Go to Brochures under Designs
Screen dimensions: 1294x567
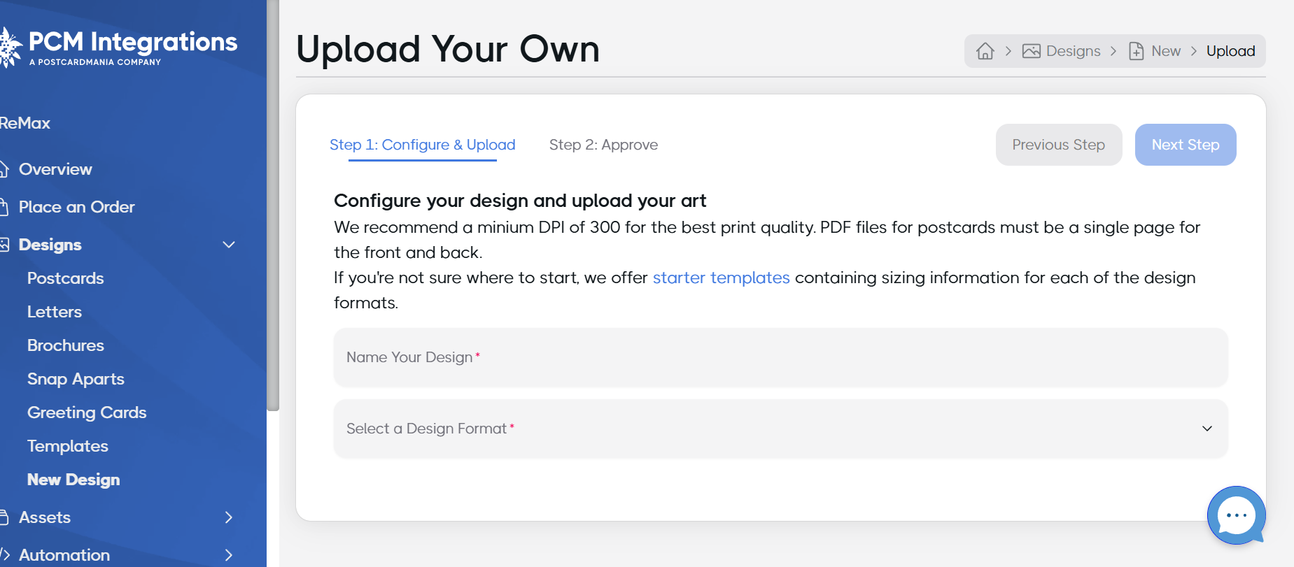tap(66, 345)
